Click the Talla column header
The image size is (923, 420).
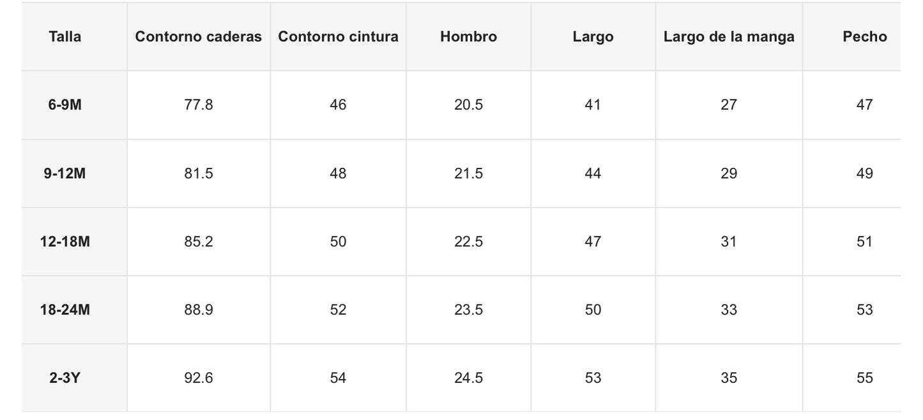click(65, 37)
